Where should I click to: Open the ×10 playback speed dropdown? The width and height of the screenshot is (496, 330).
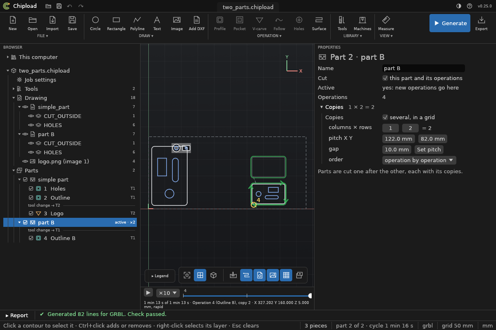tap(168, 293)
